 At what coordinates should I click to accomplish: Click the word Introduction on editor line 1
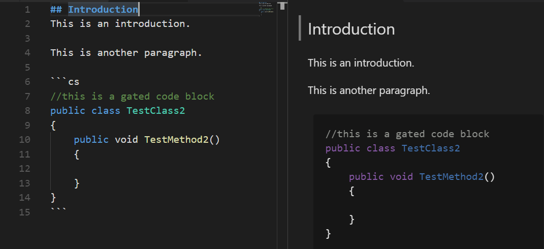pyautogui.click(x=103, y=9)
